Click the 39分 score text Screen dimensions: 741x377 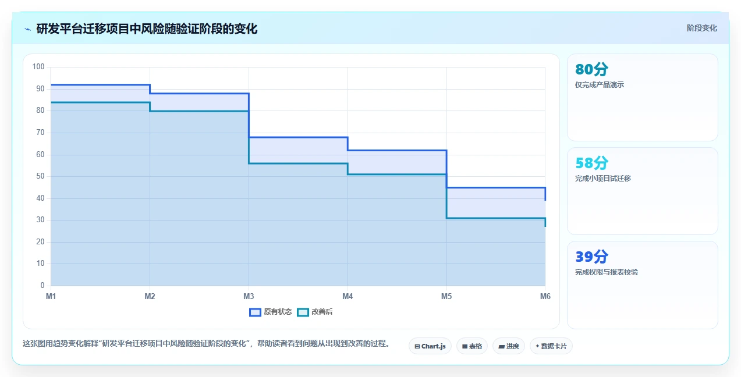pos(591,257)
